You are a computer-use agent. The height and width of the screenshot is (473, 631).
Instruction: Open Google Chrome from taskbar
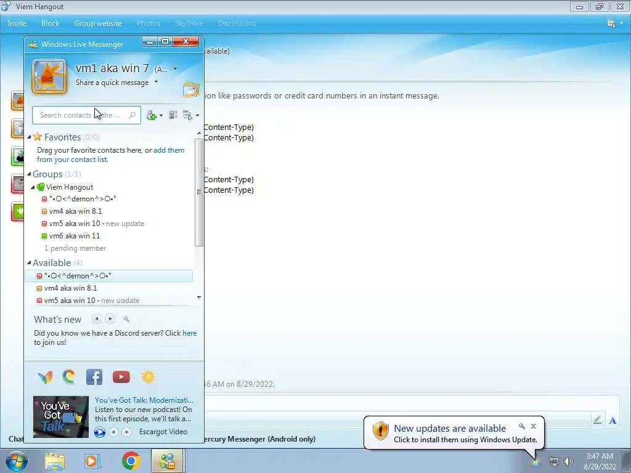pos(131,461)
